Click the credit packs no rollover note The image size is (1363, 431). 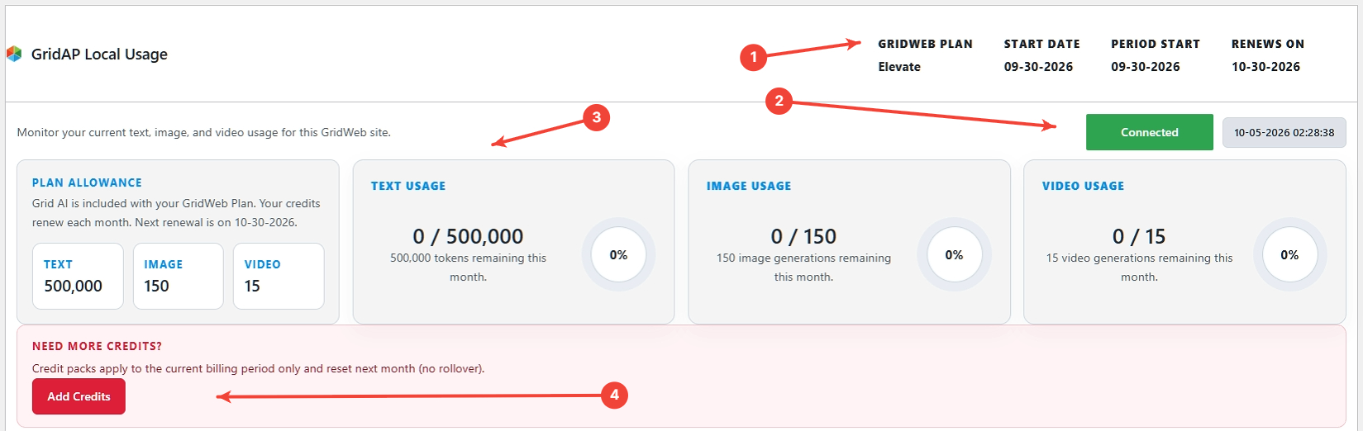coord(259,368)
